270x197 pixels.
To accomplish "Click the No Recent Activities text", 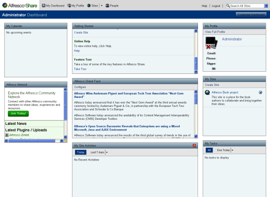I will click(86, 160).
